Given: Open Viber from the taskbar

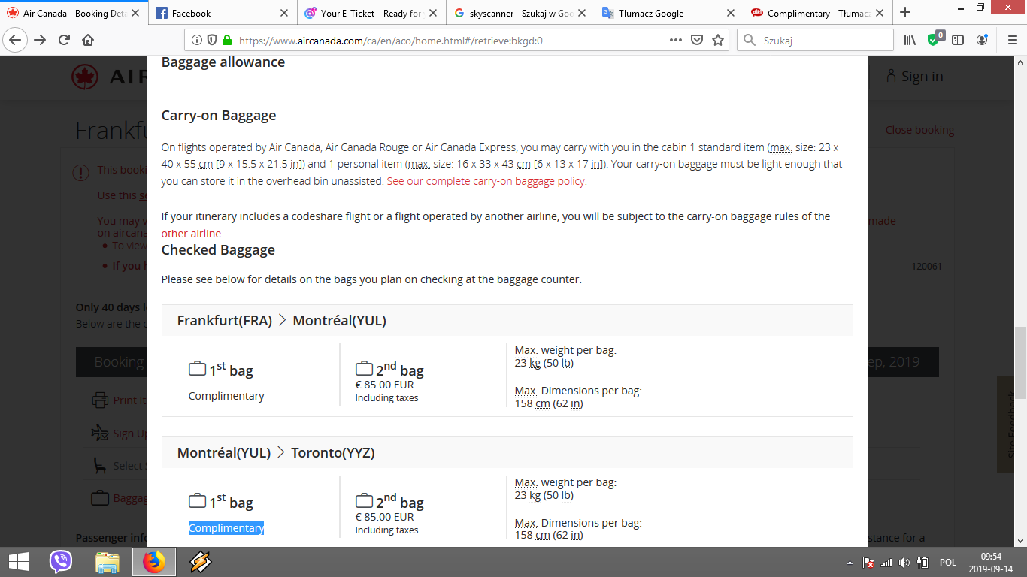Looking at the screenshot, I should (x=61, y=562).
